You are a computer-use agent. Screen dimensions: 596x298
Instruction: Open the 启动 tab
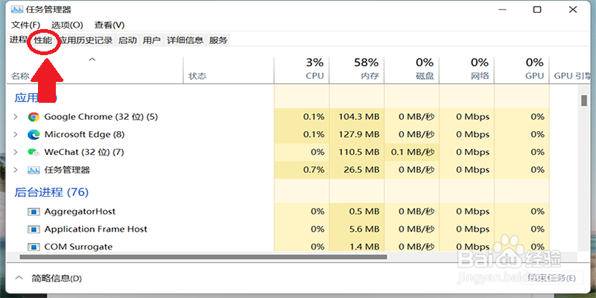(x=127, y=40)
